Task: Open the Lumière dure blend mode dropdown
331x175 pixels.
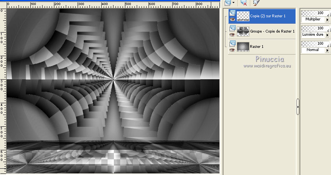Action: pyautogui.click(x=327, y=35)
